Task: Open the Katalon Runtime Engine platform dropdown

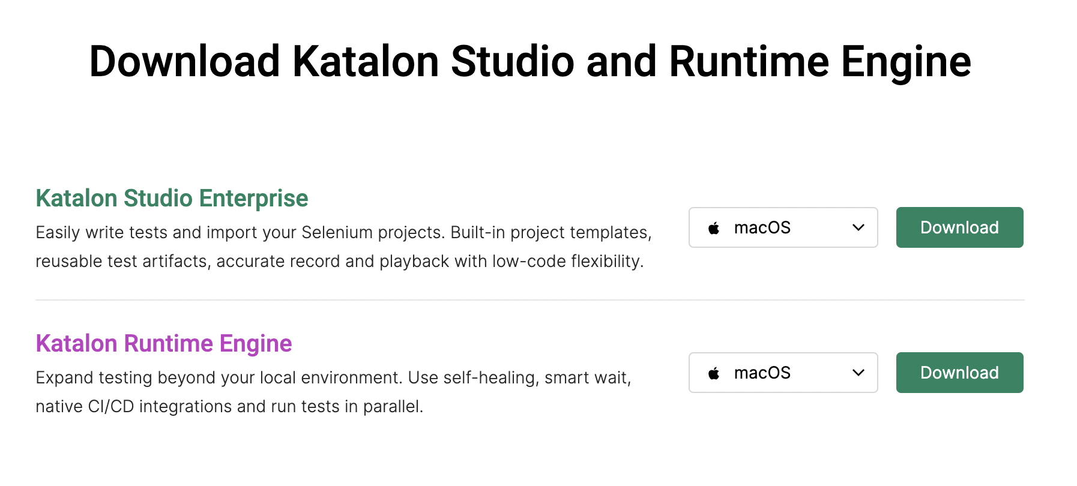Action: pyautogui.click(x=783, y=373)
